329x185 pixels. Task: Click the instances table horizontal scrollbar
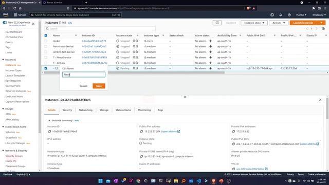(x=134, y=72)
